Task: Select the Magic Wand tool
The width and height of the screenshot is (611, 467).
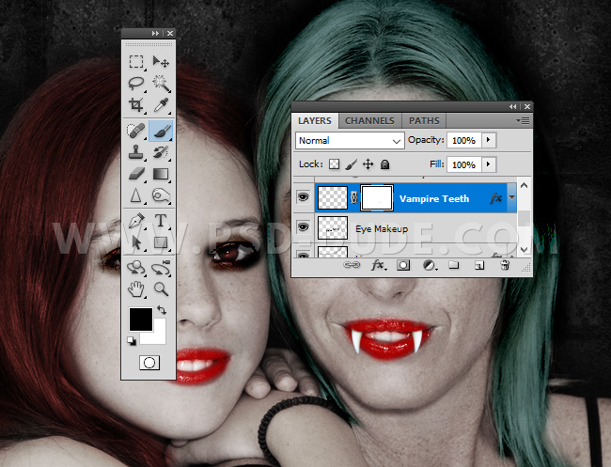Action: click(161, 83)
